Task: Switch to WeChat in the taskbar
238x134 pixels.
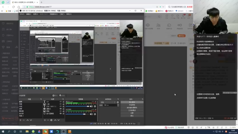Action: pyautogui.click(x=46, y=132)
